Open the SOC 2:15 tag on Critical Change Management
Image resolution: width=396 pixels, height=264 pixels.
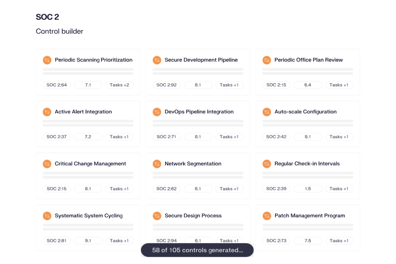(x=56, y=189)
